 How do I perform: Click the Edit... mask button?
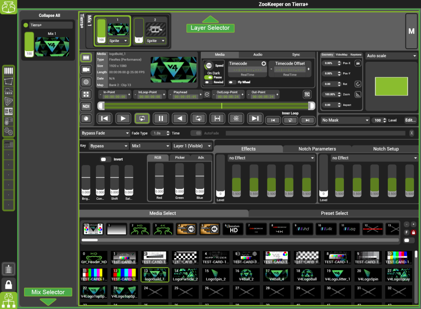[410, 120]
